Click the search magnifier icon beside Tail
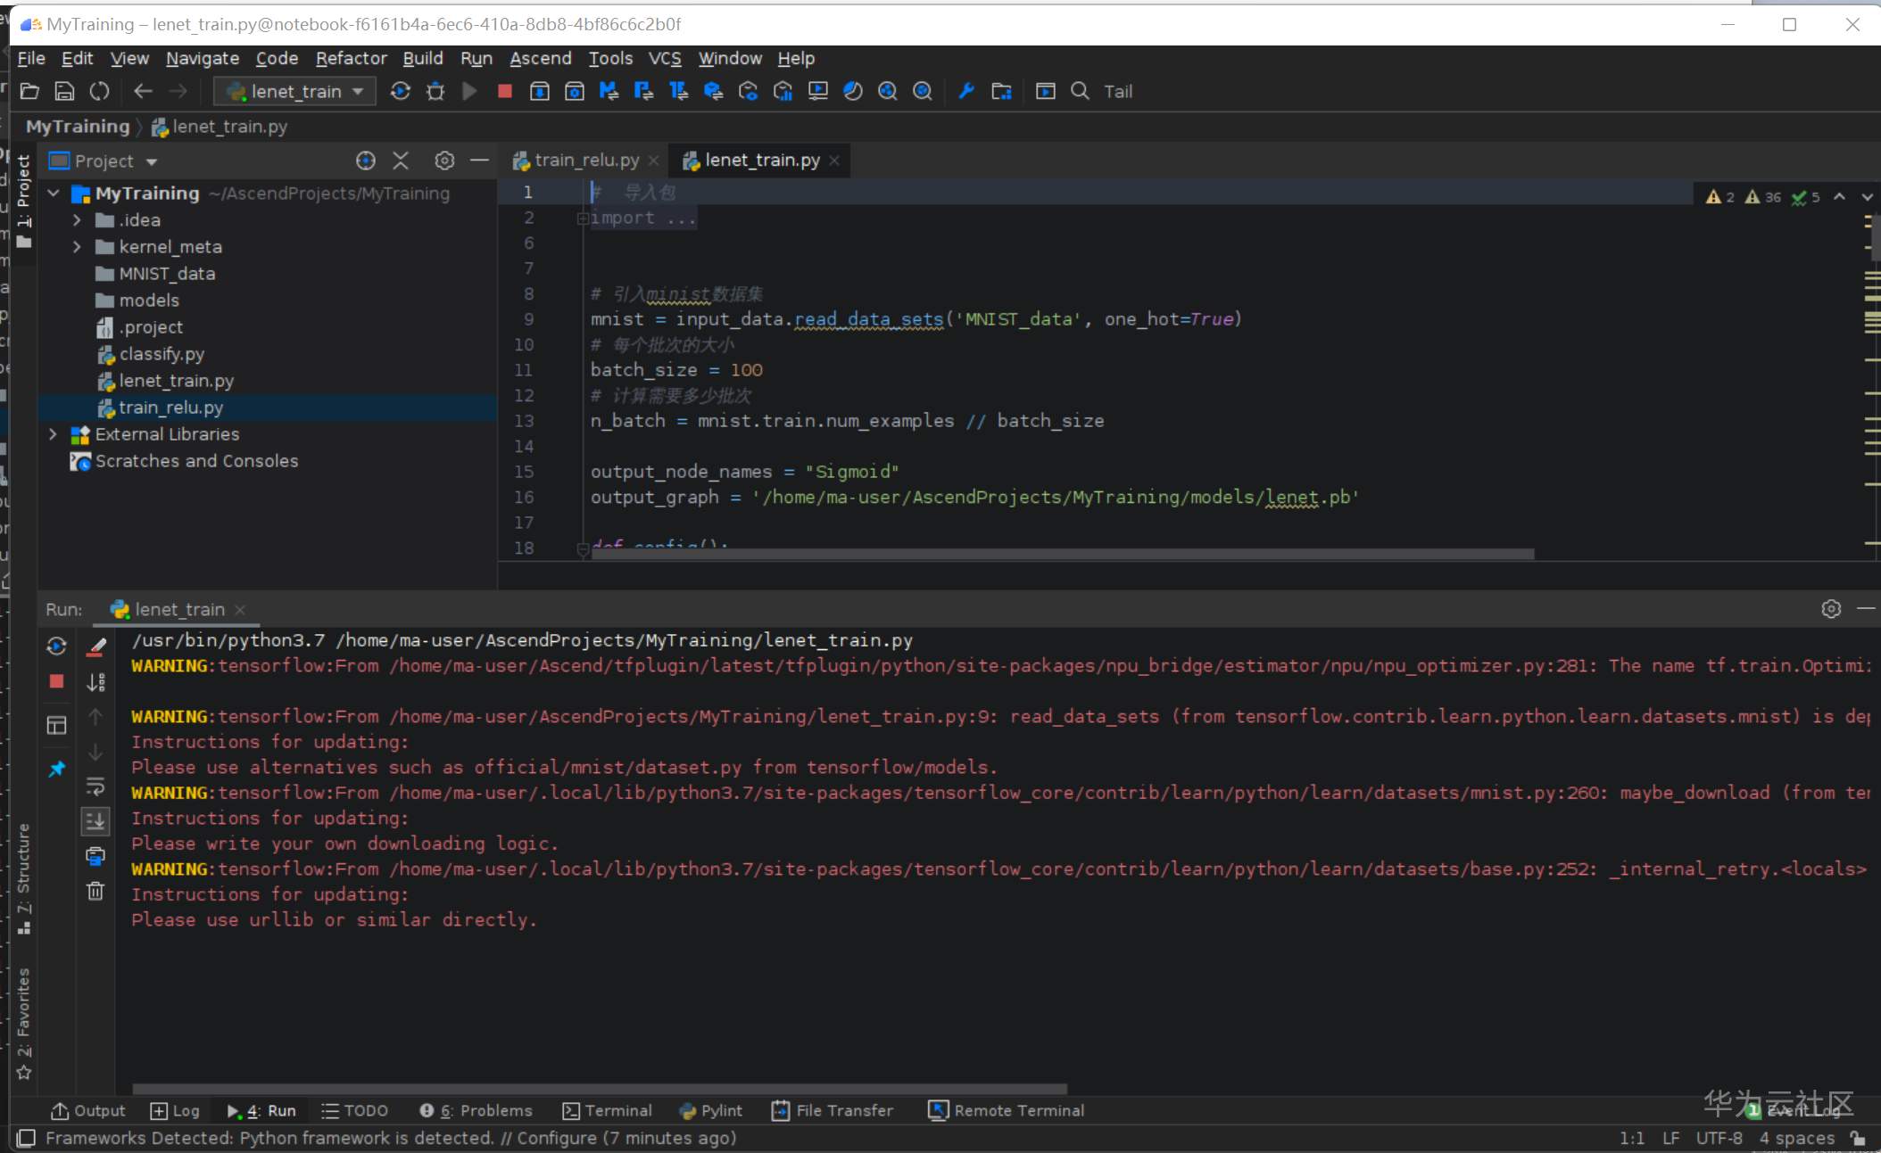The width and height of the screenshot is (1881, 1153). click(1080, 91)
